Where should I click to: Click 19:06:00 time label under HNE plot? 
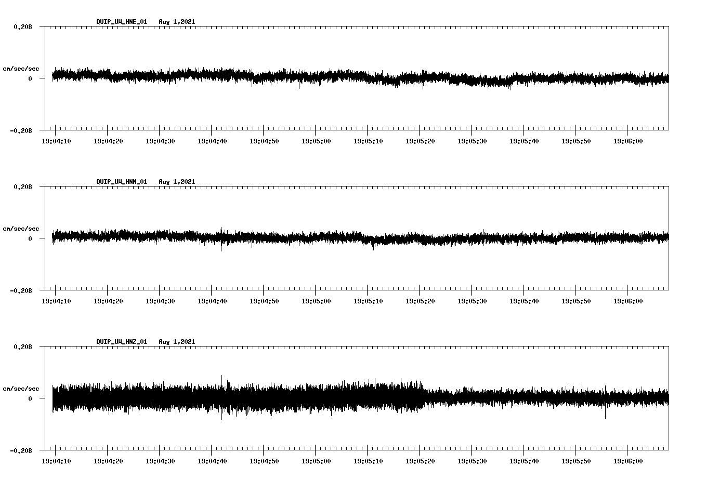pos(628,141)
